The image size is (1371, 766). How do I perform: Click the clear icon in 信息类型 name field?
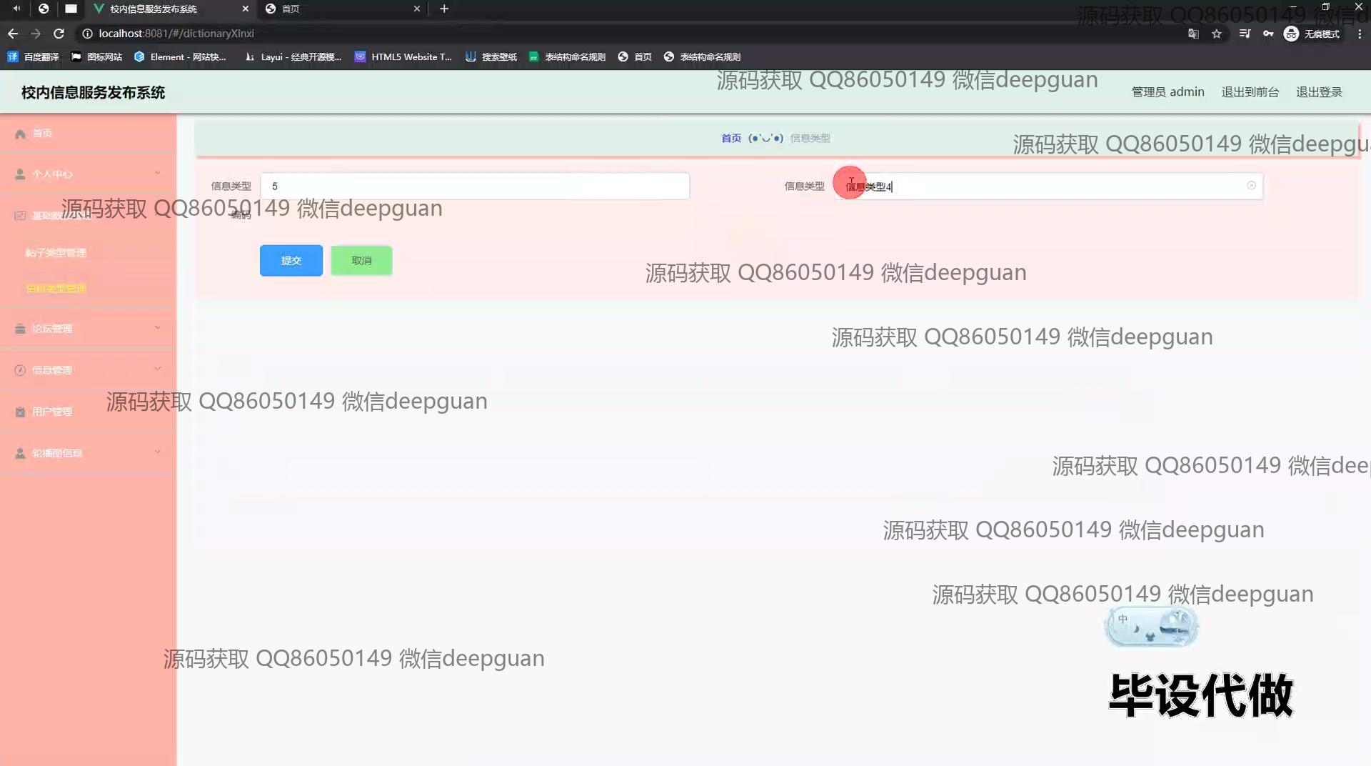pos(1251,186)
